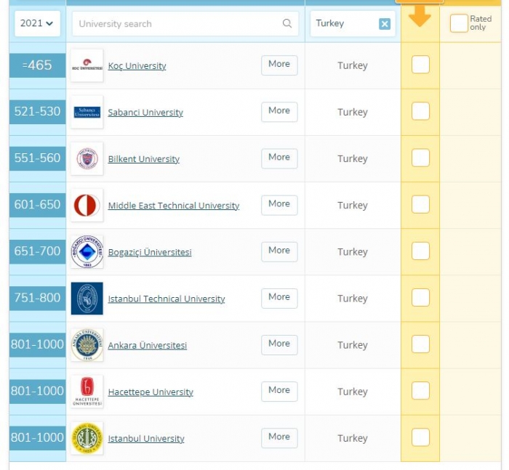509x470 pixels.
Task: Click More for Ankara Üniversitesi
Action: [x=279, y=344]
